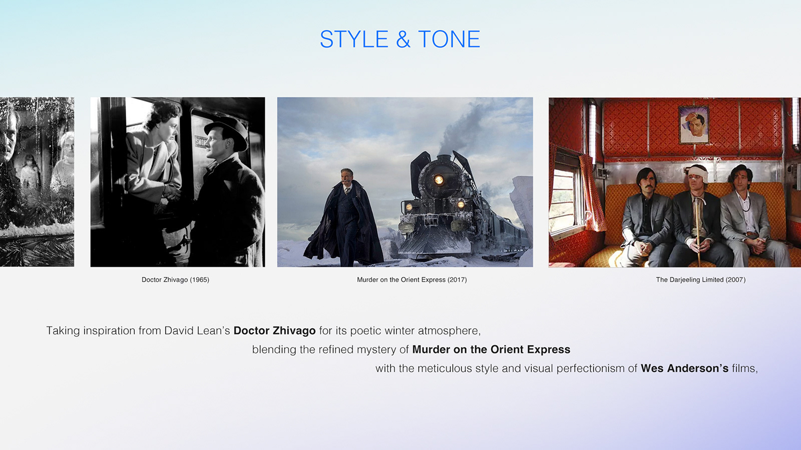Viewport: 801px width, 450px height.
Task: Click the STYLE & TONE slide title
Action: click(400, 39)
